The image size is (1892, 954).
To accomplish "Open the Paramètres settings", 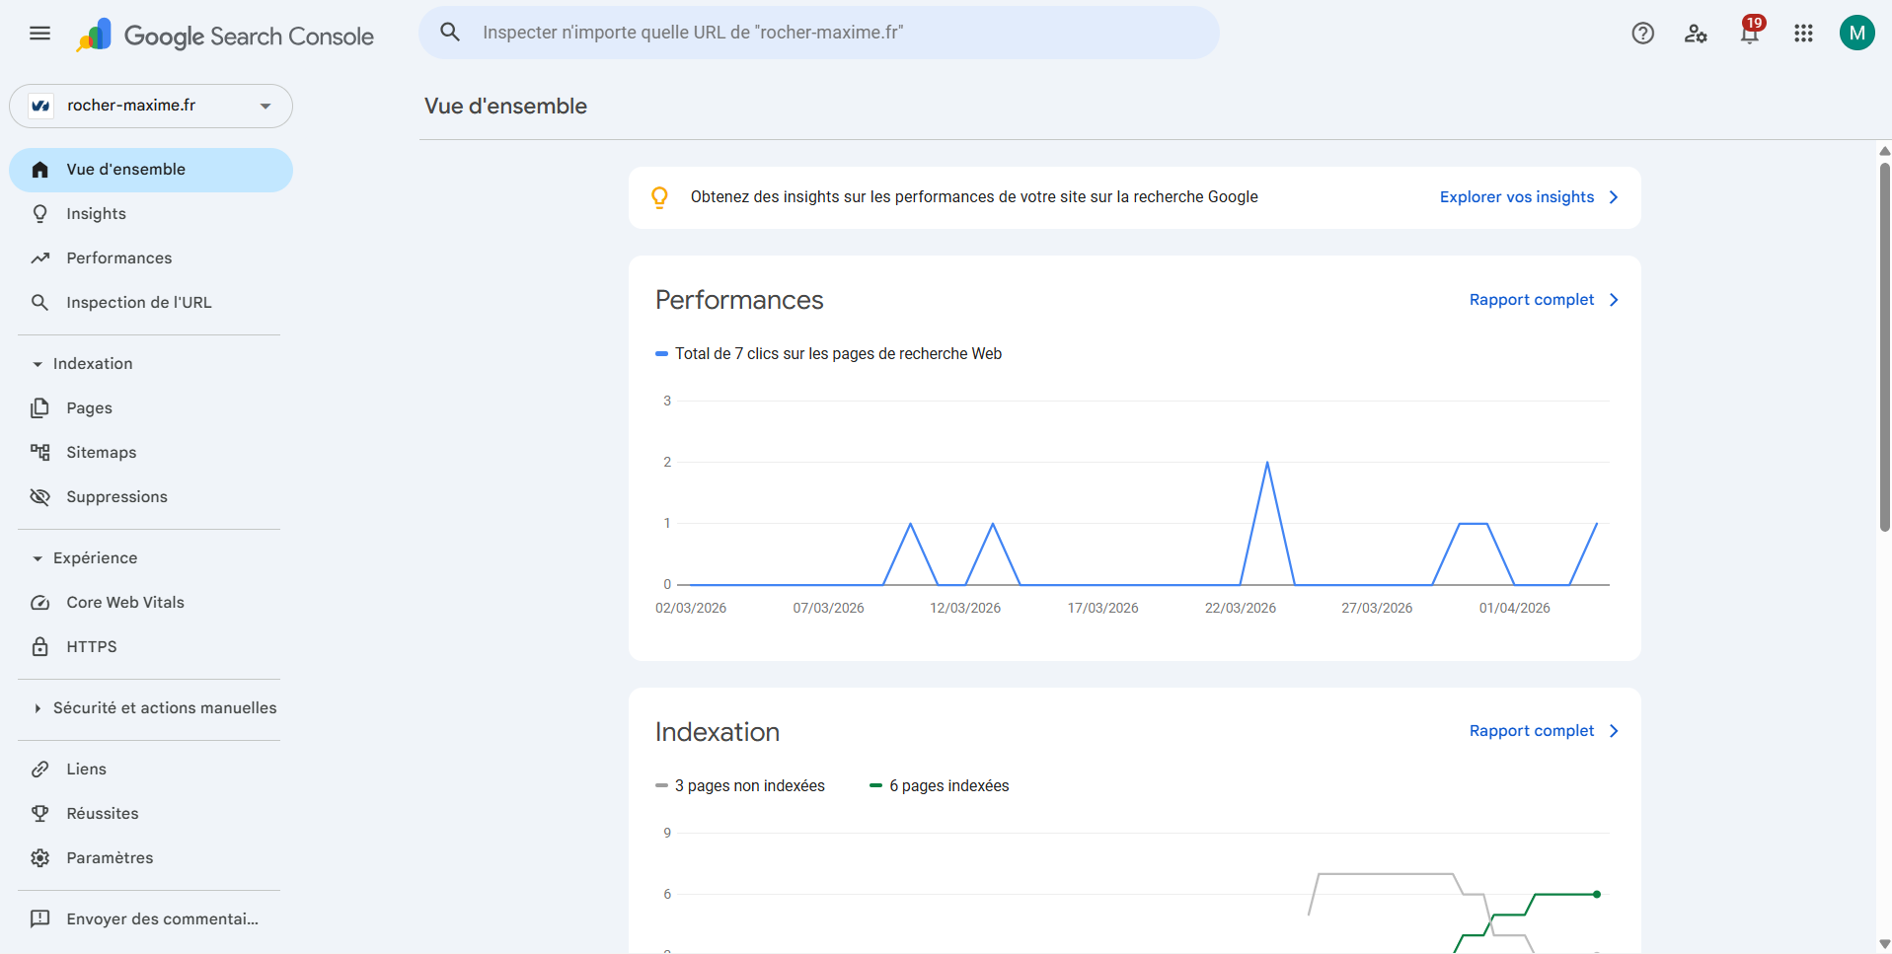I will pos(110,857).
